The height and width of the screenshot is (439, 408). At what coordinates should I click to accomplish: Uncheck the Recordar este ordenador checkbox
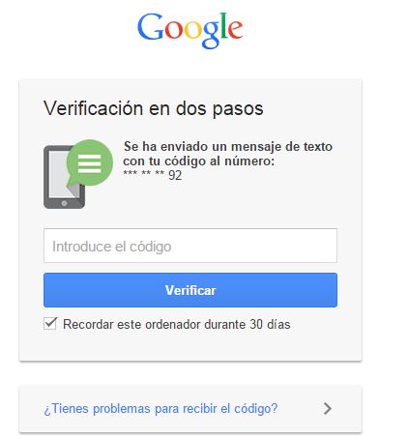50,324
